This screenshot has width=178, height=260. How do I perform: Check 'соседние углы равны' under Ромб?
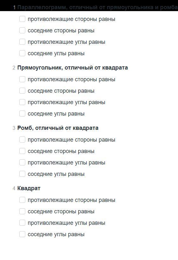22,174
